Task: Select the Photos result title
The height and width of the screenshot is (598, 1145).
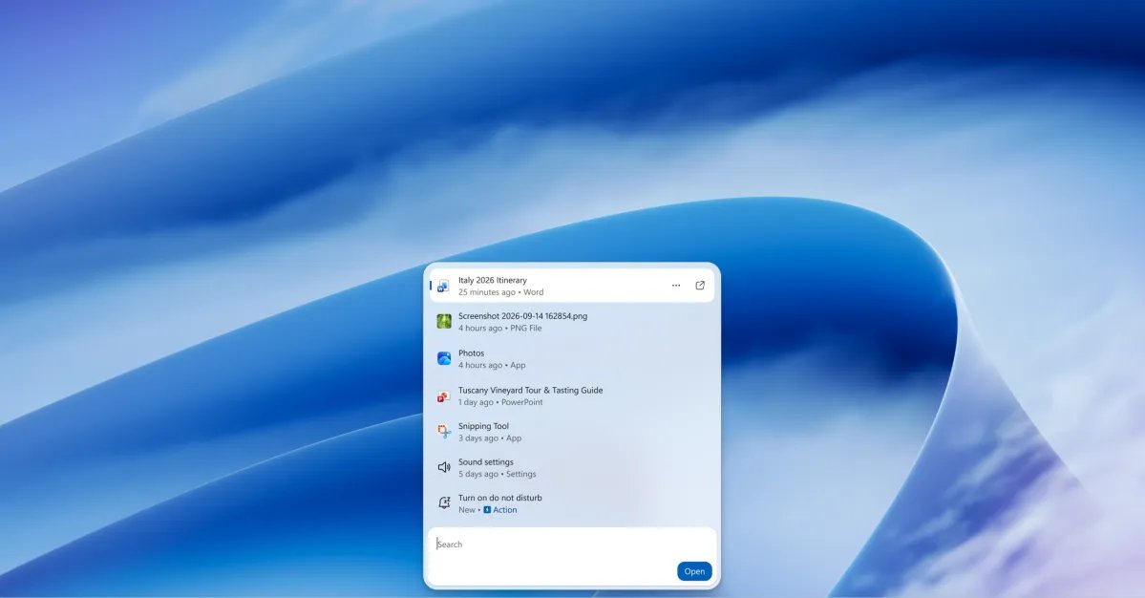Action: point(471,353)
